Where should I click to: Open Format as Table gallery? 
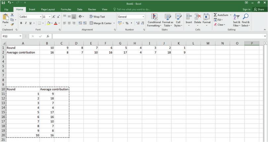tap(168, 20)
